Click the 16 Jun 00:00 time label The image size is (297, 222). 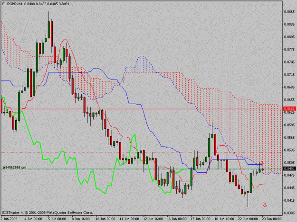177,219
